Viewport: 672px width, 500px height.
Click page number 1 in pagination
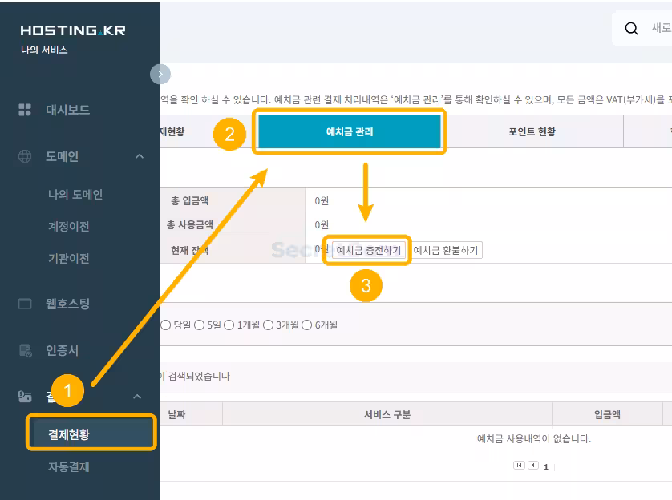point(546,466)
